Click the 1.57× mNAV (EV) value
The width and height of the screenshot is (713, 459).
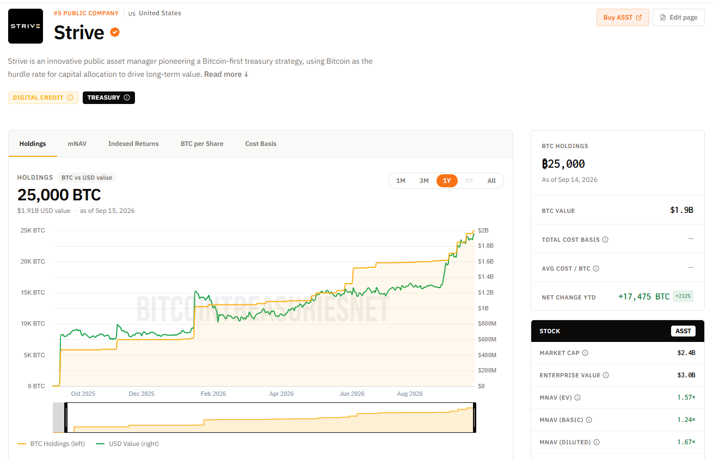[x=686, y=397]
